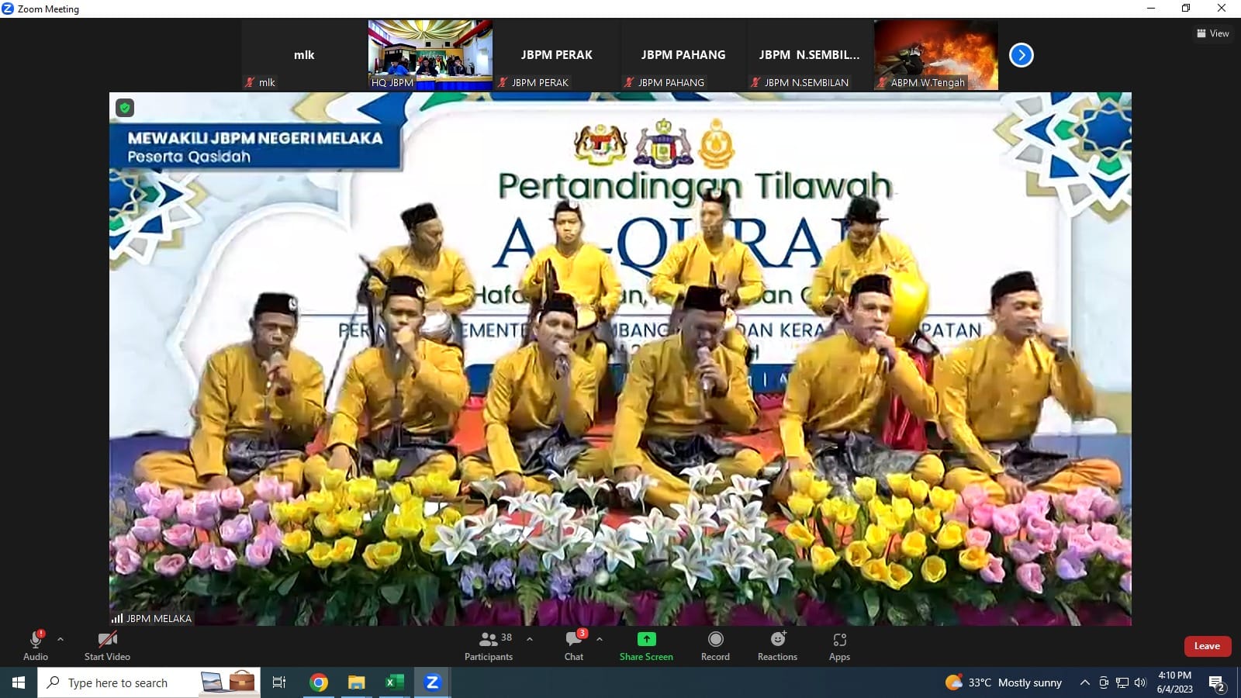Open Excel from the taskbar

coord(394,682)
